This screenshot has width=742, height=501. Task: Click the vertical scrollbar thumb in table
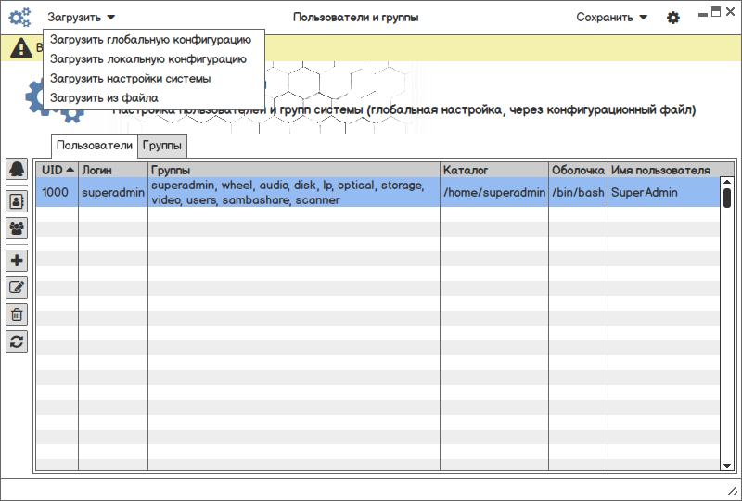[x=727, y=198]
